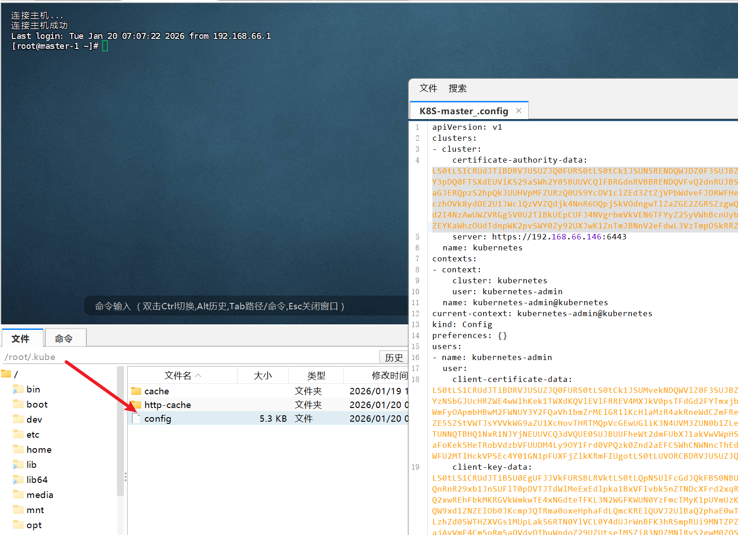Switch to the 命令 tab

pos(64,339)
